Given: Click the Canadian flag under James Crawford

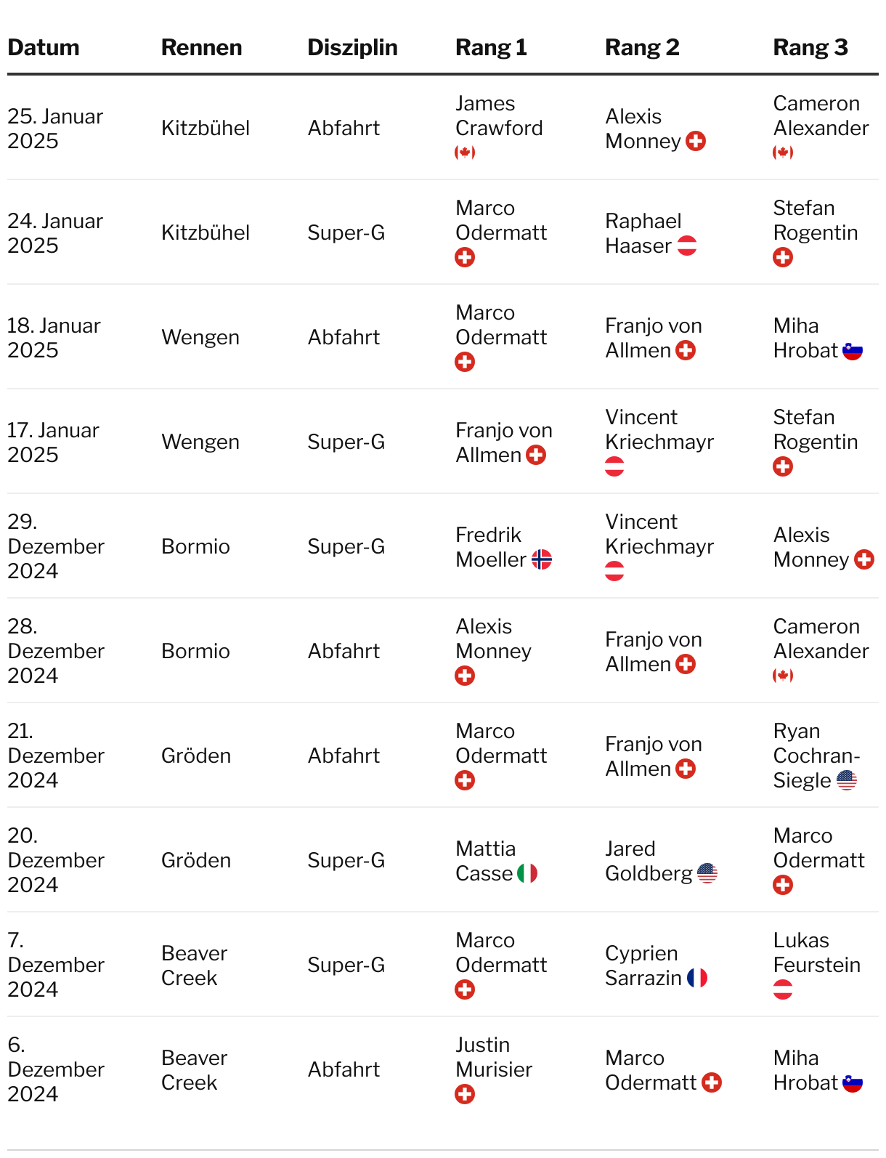Looking at the screenshot, I should (465, 153).
